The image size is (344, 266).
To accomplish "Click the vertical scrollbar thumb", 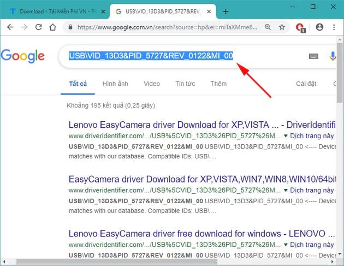I will coord(340,73).
